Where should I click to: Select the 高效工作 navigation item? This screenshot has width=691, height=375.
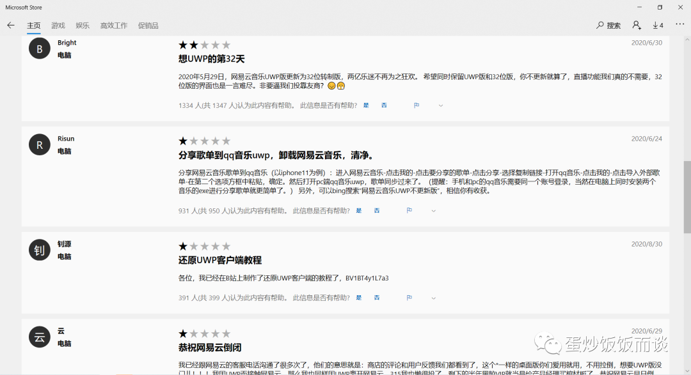click(x=113, y=25)
